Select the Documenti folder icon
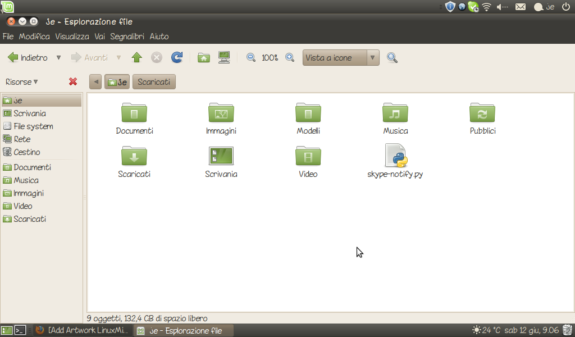 coord(134,113)
